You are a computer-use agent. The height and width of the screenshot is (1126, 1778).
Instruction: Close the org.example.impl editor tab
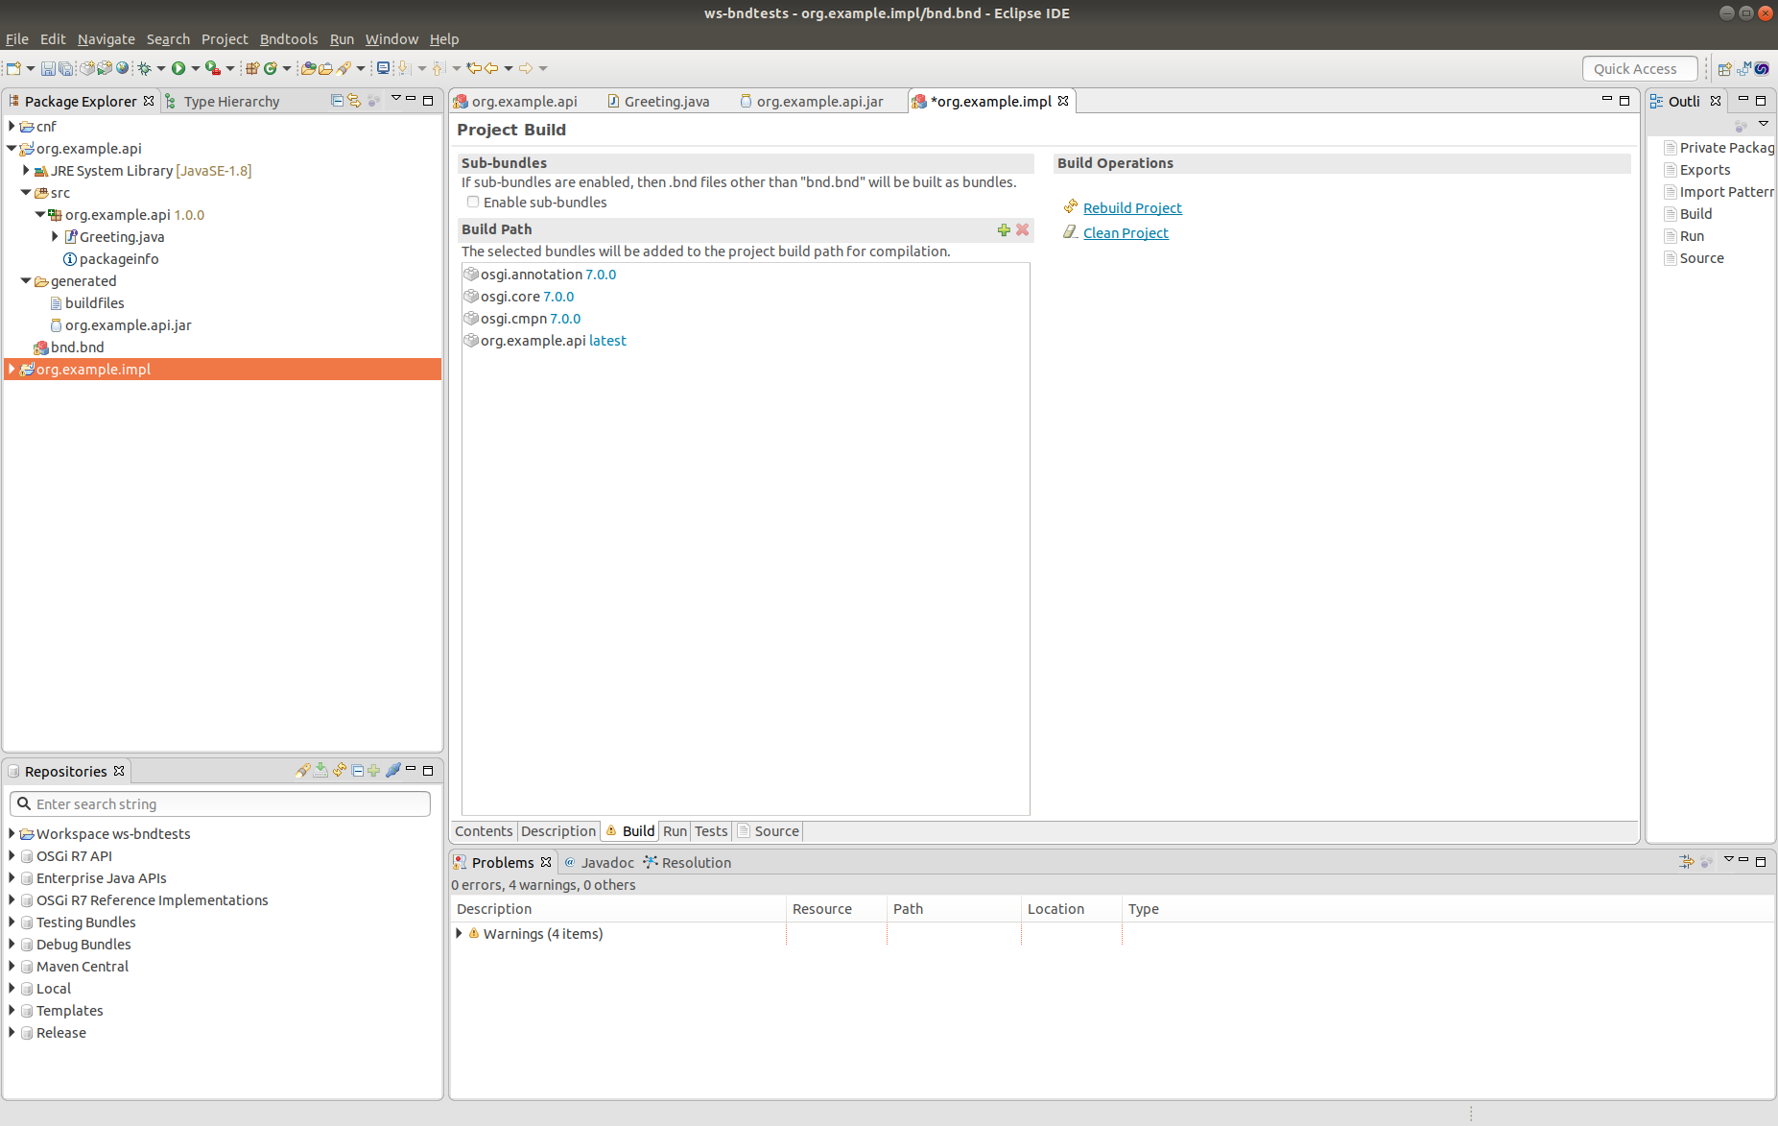(x=1063, y=101)
